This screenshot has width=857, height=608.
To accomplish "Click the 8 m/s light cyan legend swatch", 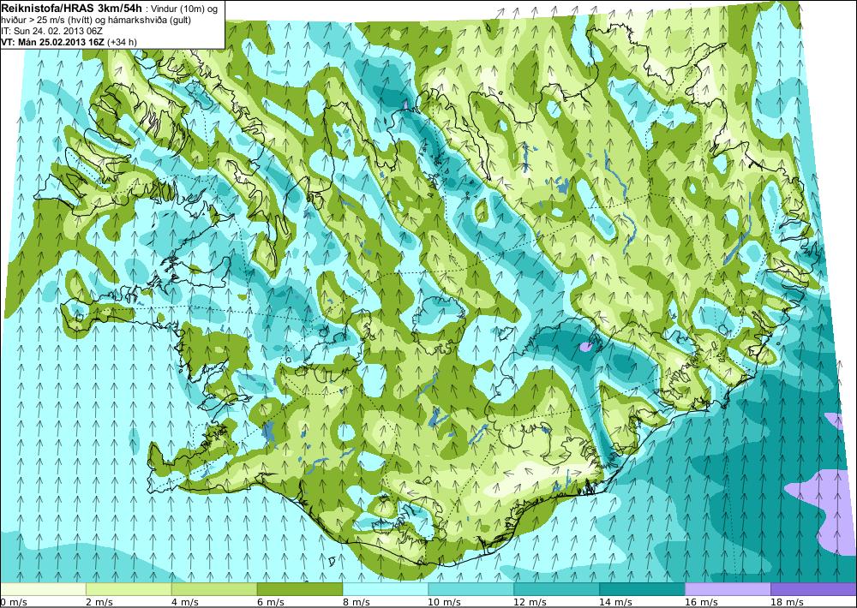I will pyautogui.click(x=386, y=589).
